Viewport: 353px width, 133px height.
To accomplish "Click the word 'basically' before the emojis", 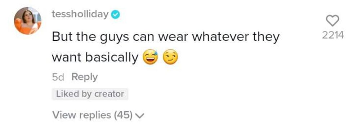I will click(112, 58).
